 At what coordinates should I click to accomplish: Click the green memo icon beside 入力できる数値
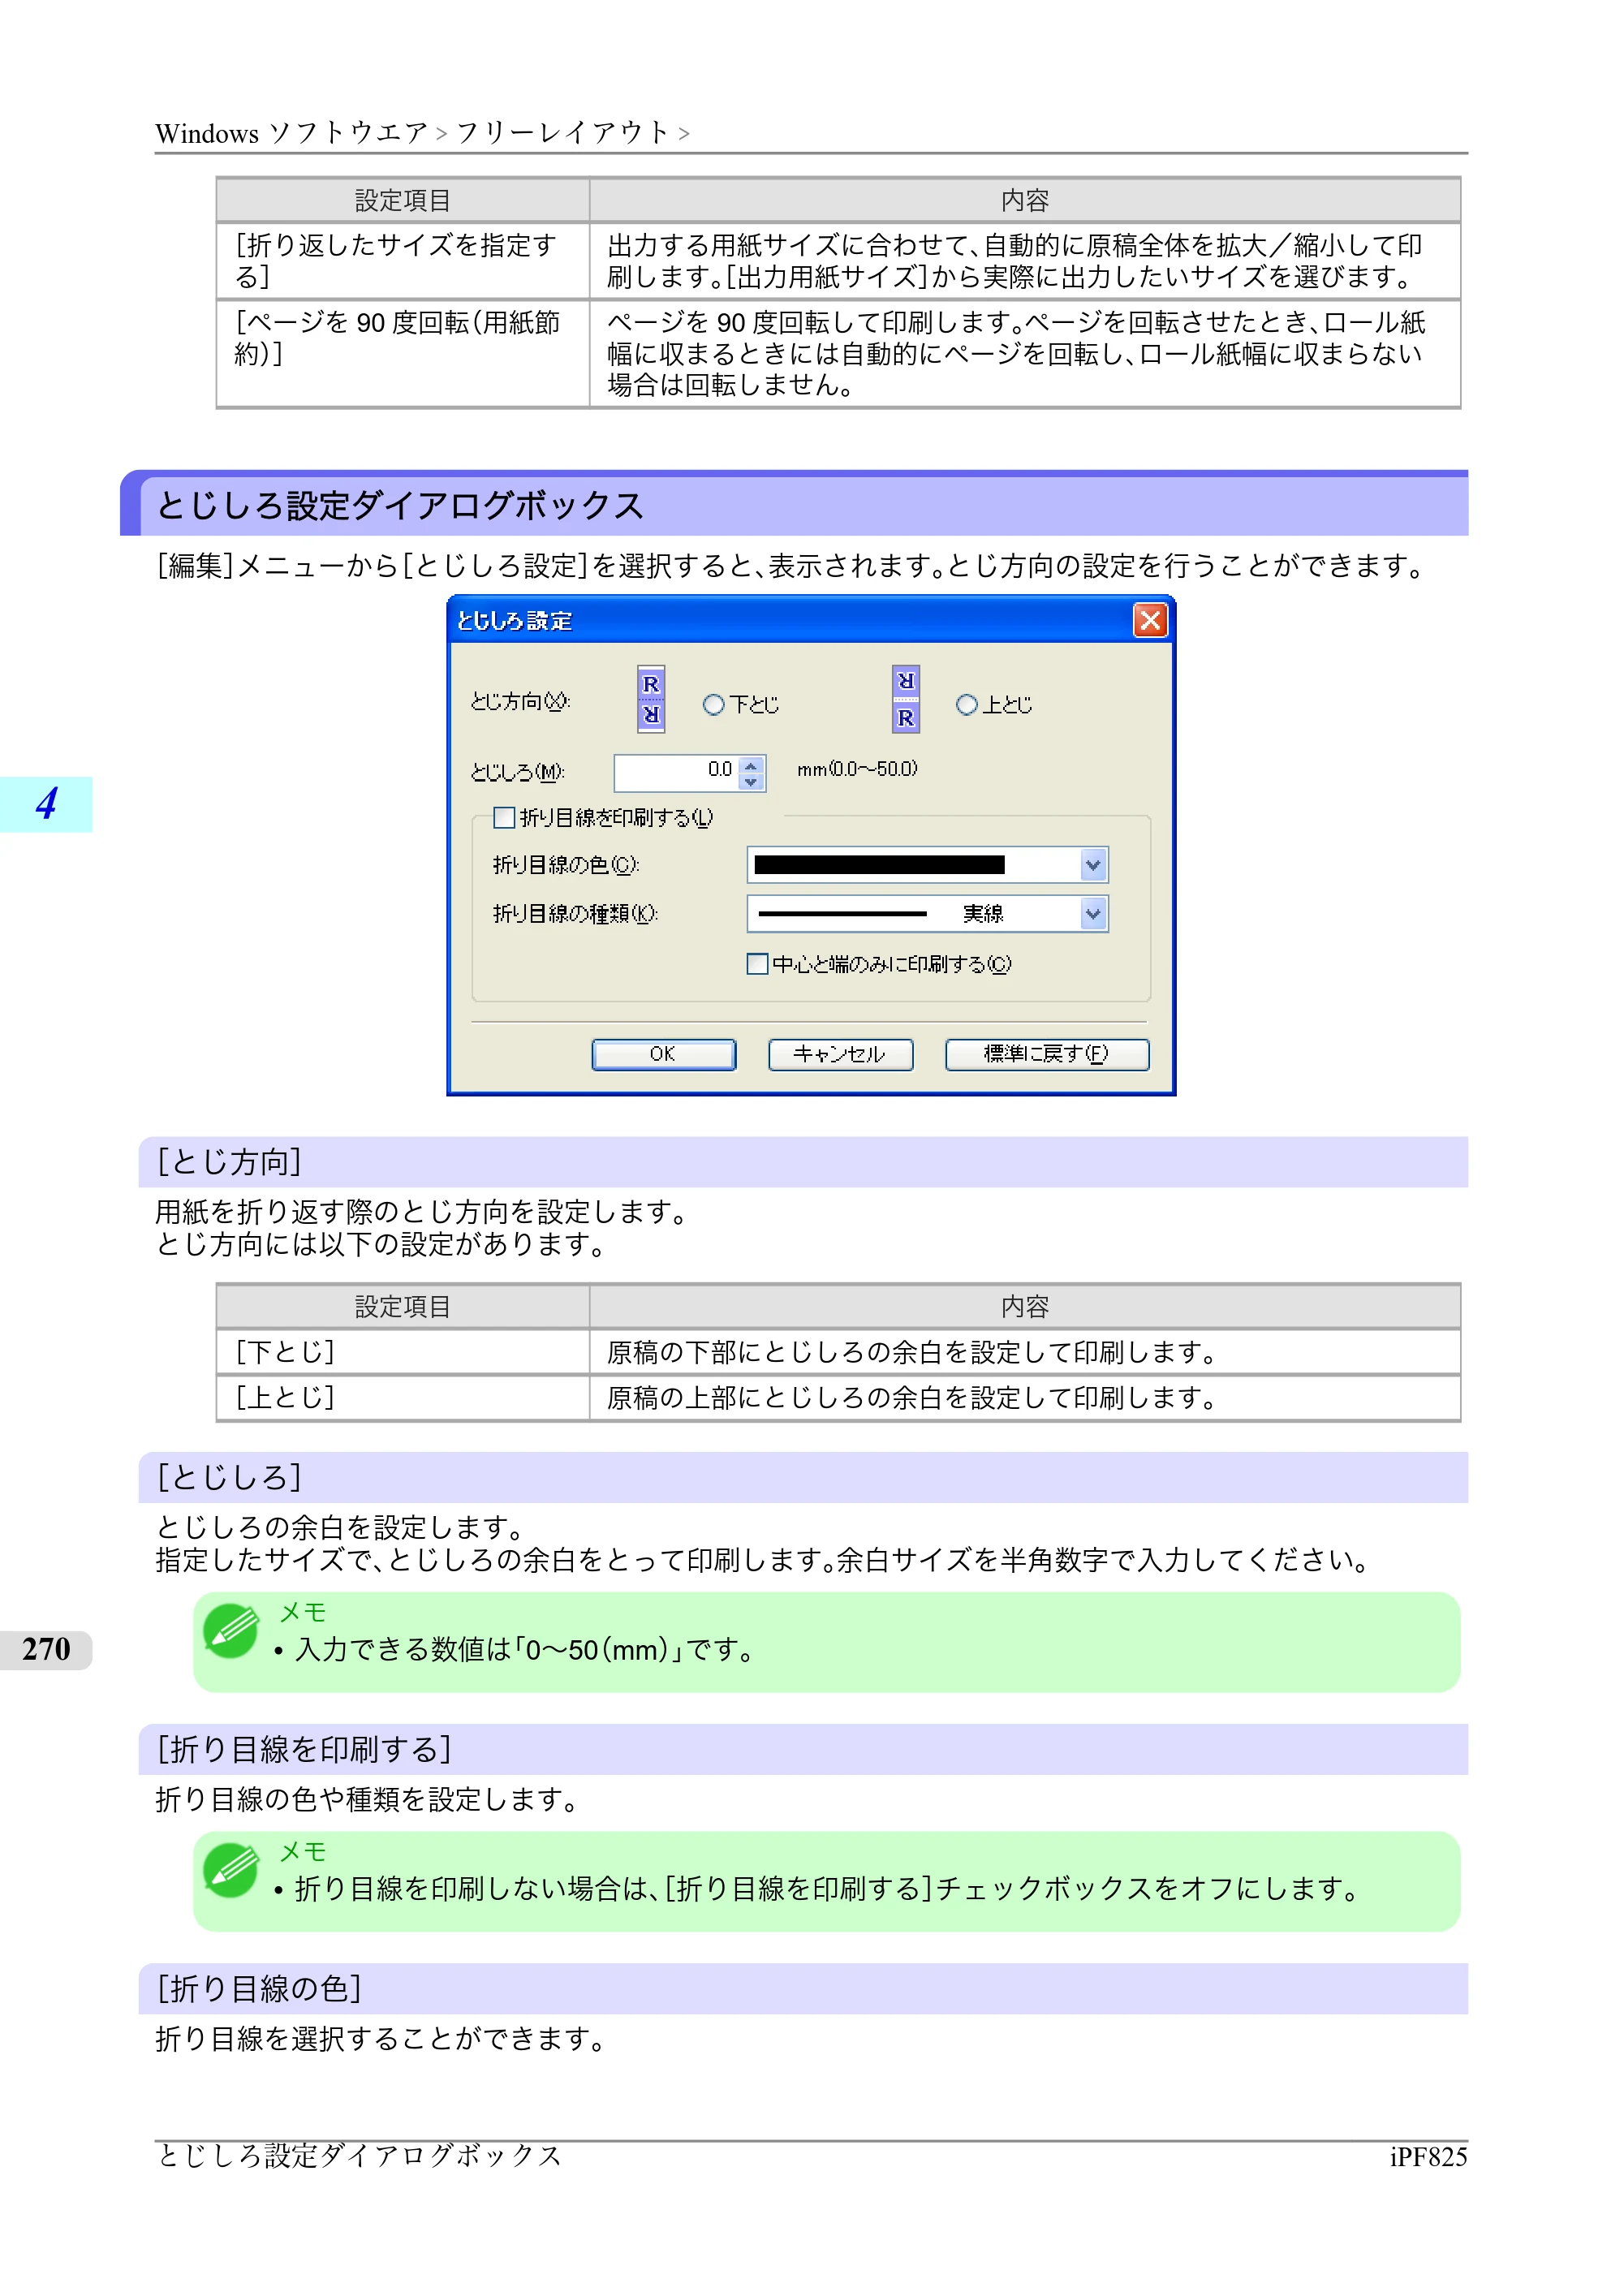pyautogui.click(x=231, y=1631)
